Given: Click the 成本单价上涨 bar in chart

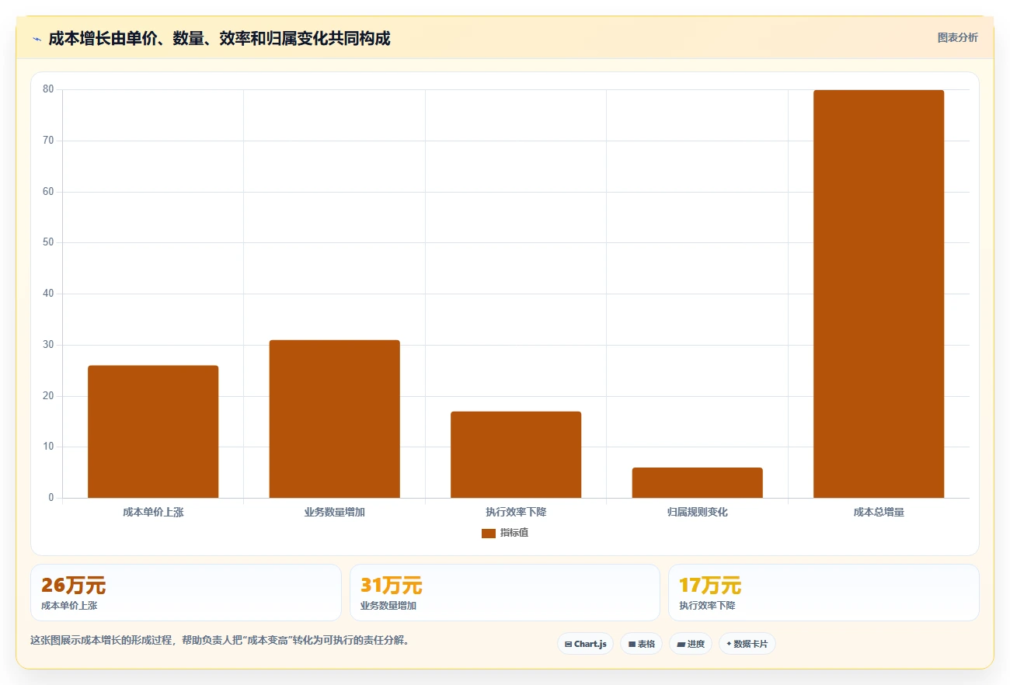Looking at the screenshot, I should pyautogui.click(x=153, y=432).
